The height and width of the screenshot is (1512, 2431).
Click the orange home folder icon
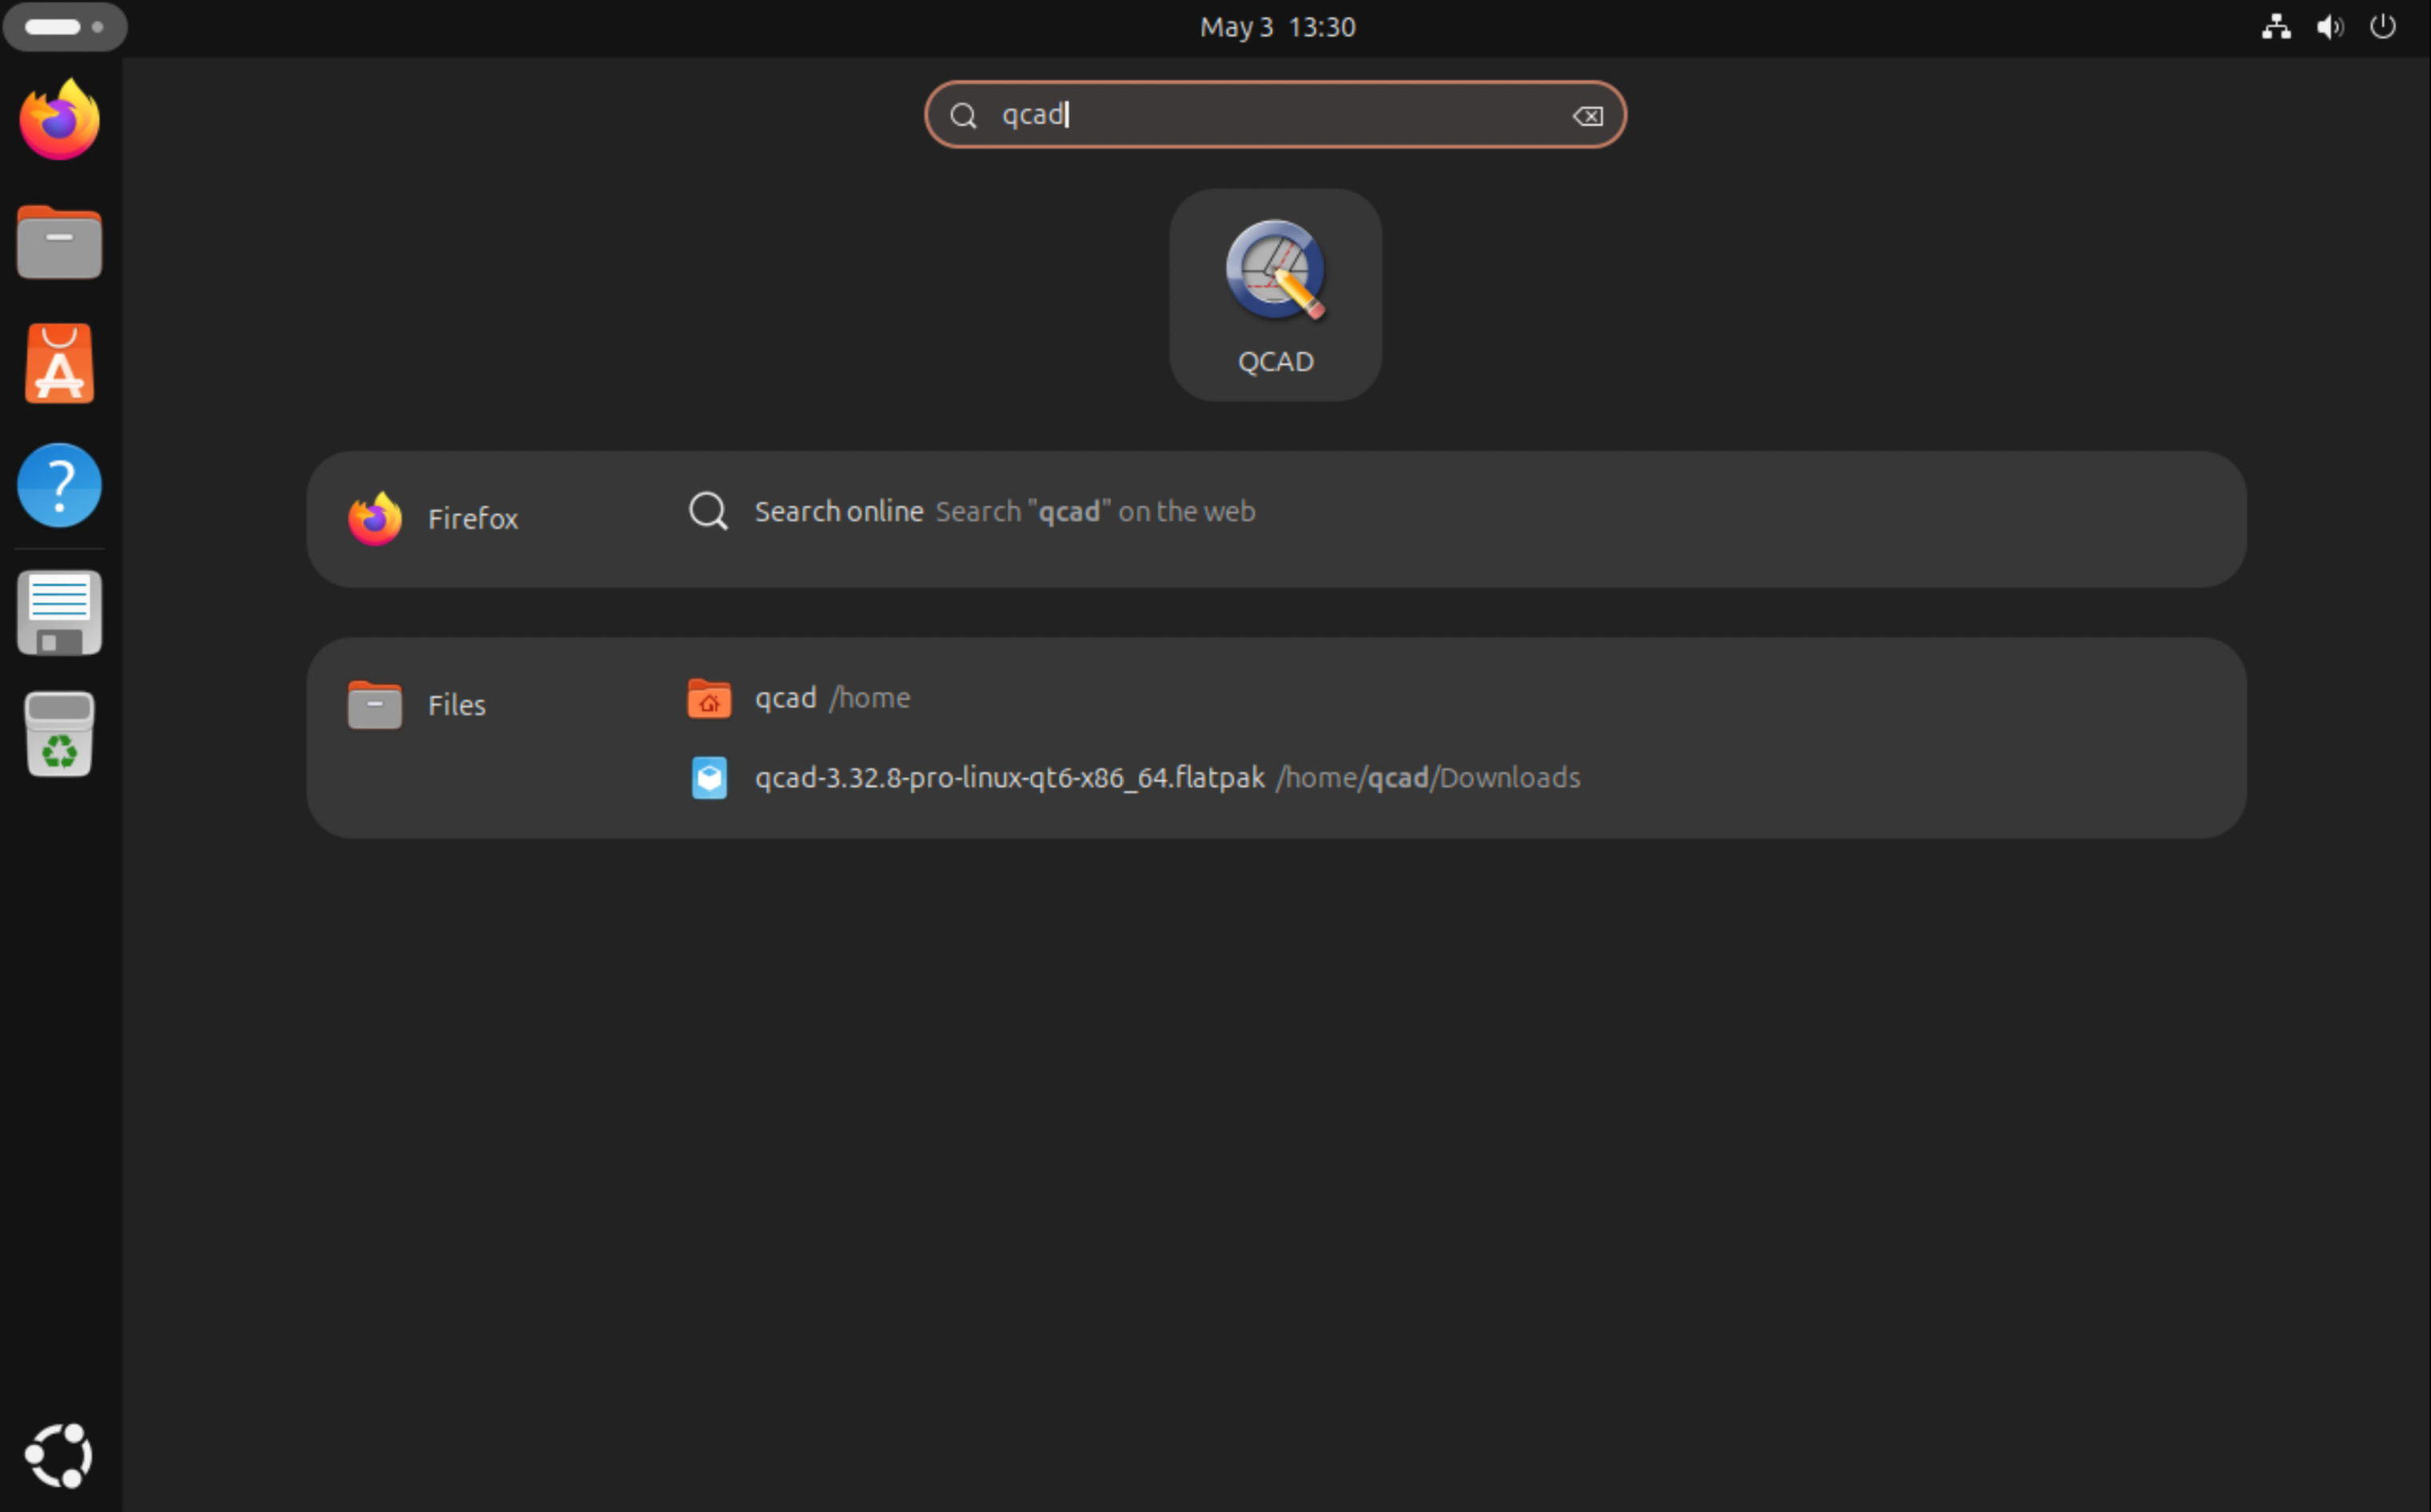(709, 698)
